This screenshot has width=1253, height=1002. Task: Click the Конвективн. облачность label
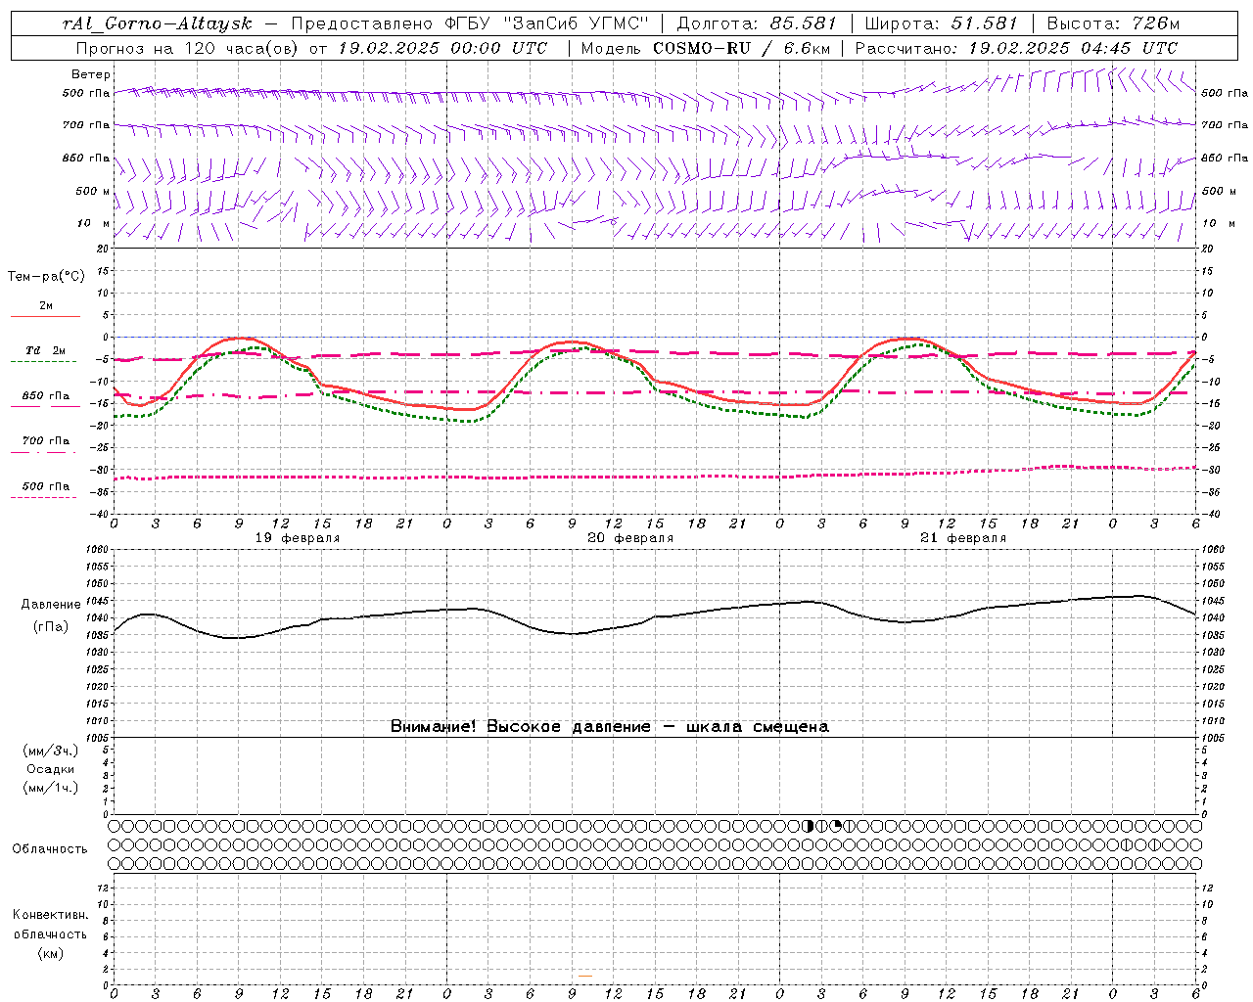click(x=50, y=925)
